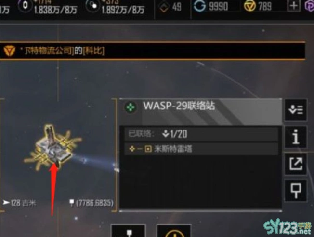Click the share export arrow icon
This screenshot has height=237, width=314.
tap(296, 164)
